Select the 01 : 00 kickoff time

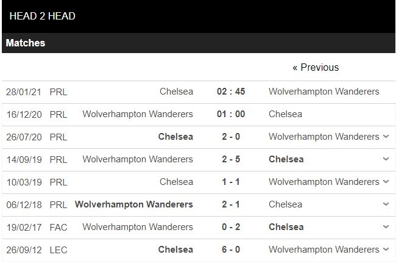coord(230,114)
